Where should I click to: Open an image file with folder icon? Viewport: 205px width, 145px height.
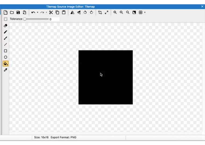tap(12, 12)
